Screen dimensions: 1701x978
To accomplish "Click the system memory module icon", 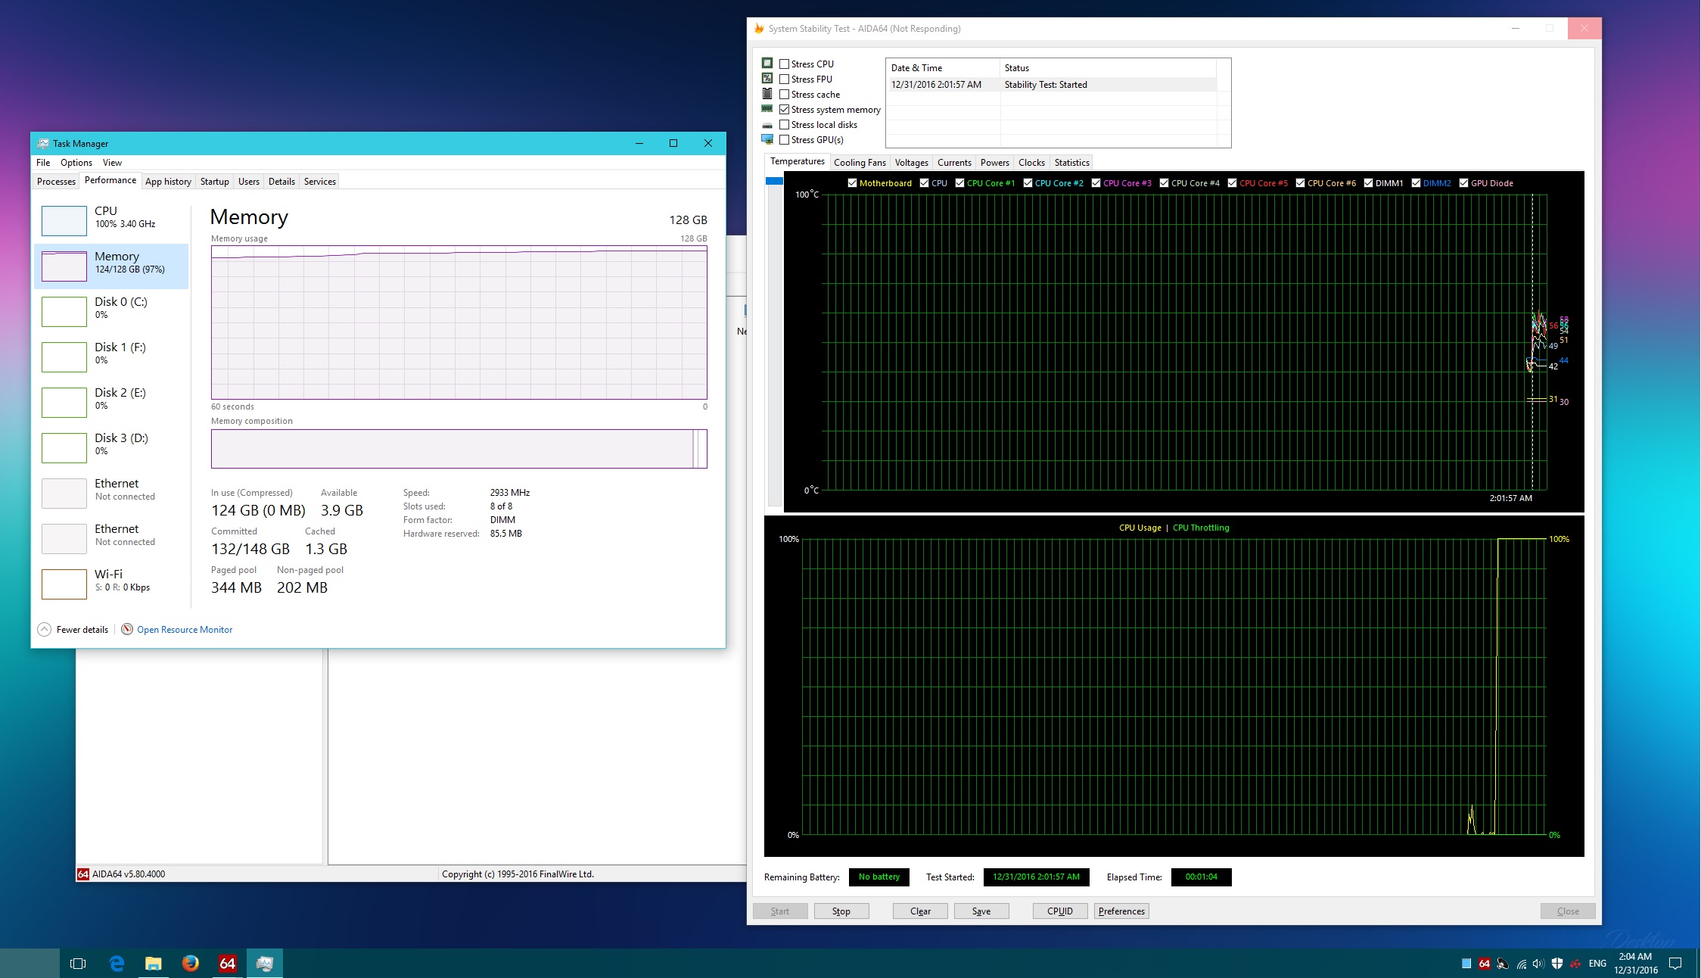I will pyautogui.click(x=767, y=109).
